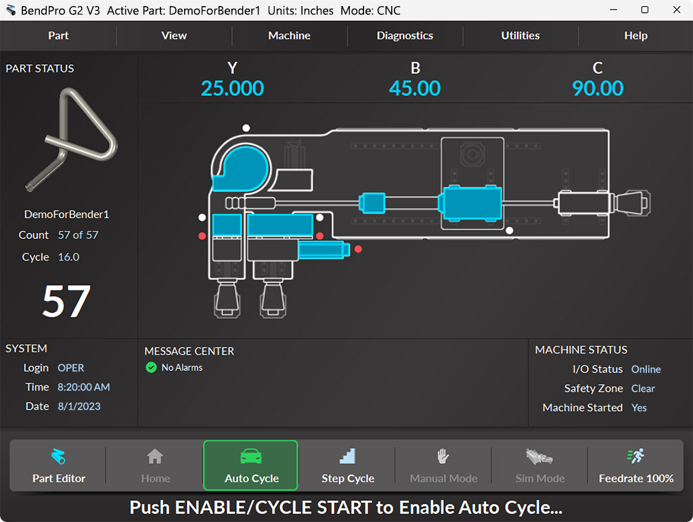Click white indicator dot below carriage
693x522 pixels.
tap(510, 230)
